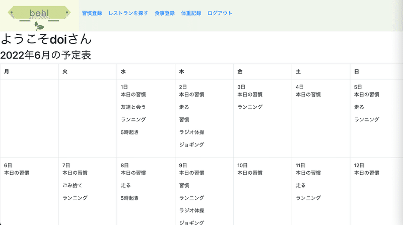The width and height of the screenshot is (403, 225).
Task: Click ランニング in the 11日 cell
Action: pos(308,198)
